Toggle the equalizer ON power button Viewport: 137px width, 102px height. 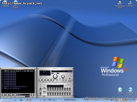click(40, 86)
